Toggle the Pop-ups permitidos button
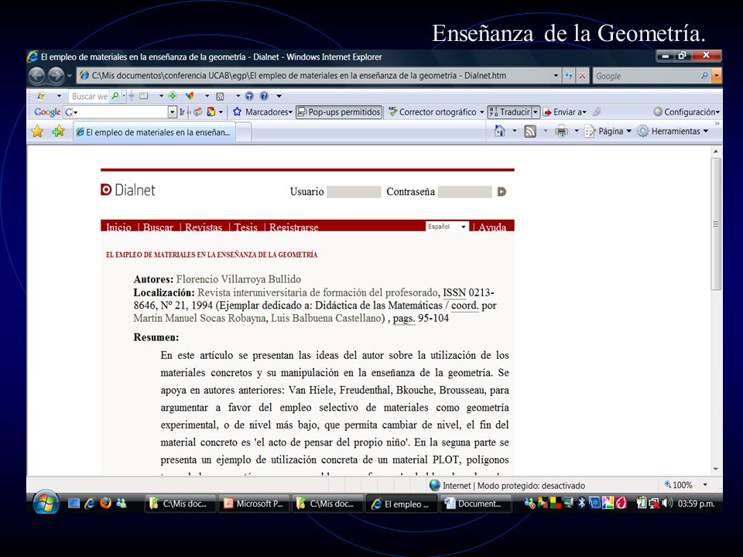This screenshot has height=557, width=743. click(x=339, y=111)
